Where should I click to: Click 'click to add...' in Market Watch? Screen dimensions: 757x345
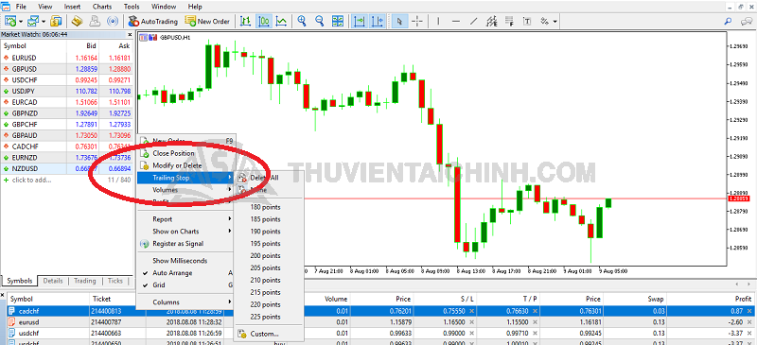click(30, 180)
